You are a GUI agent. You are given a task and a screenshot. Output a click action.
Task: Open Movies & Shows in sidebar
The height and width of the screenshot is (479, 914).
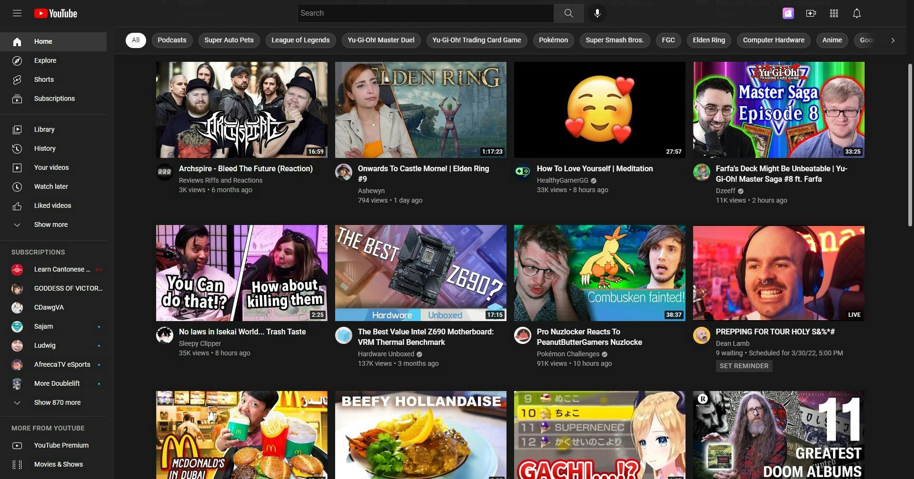53,465
